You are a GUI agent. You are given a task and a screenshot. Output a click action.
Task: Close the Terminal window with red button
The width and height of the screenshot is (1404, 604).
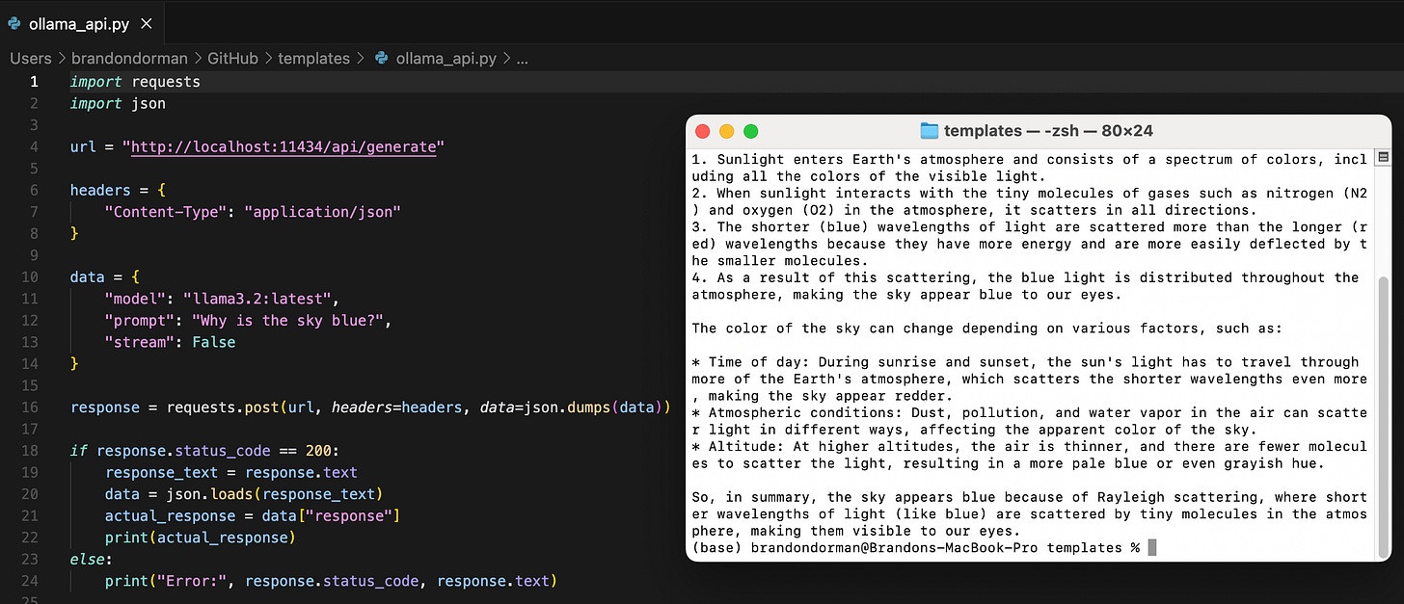pos(703,131)
